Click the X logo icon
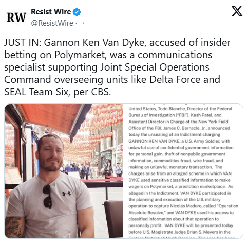247x243 pixels. click(x=237, y=11)
